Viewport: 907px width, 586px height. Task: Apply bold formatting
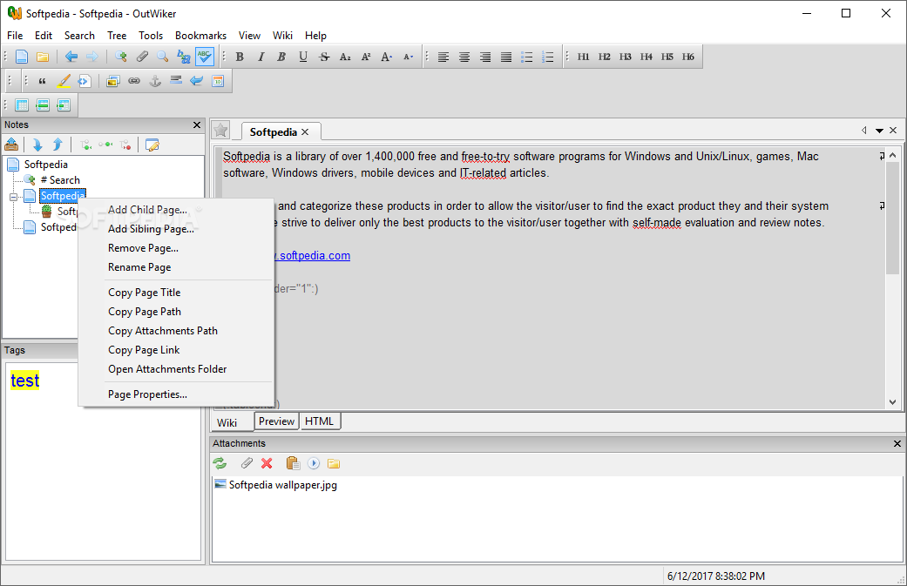pyautogui.click(x=240, y=57)
